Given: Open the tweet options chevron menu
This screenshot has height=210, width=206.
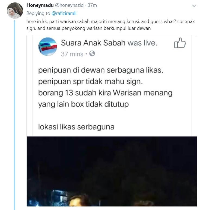Looking at the screenshot, I should click(194, 6).
